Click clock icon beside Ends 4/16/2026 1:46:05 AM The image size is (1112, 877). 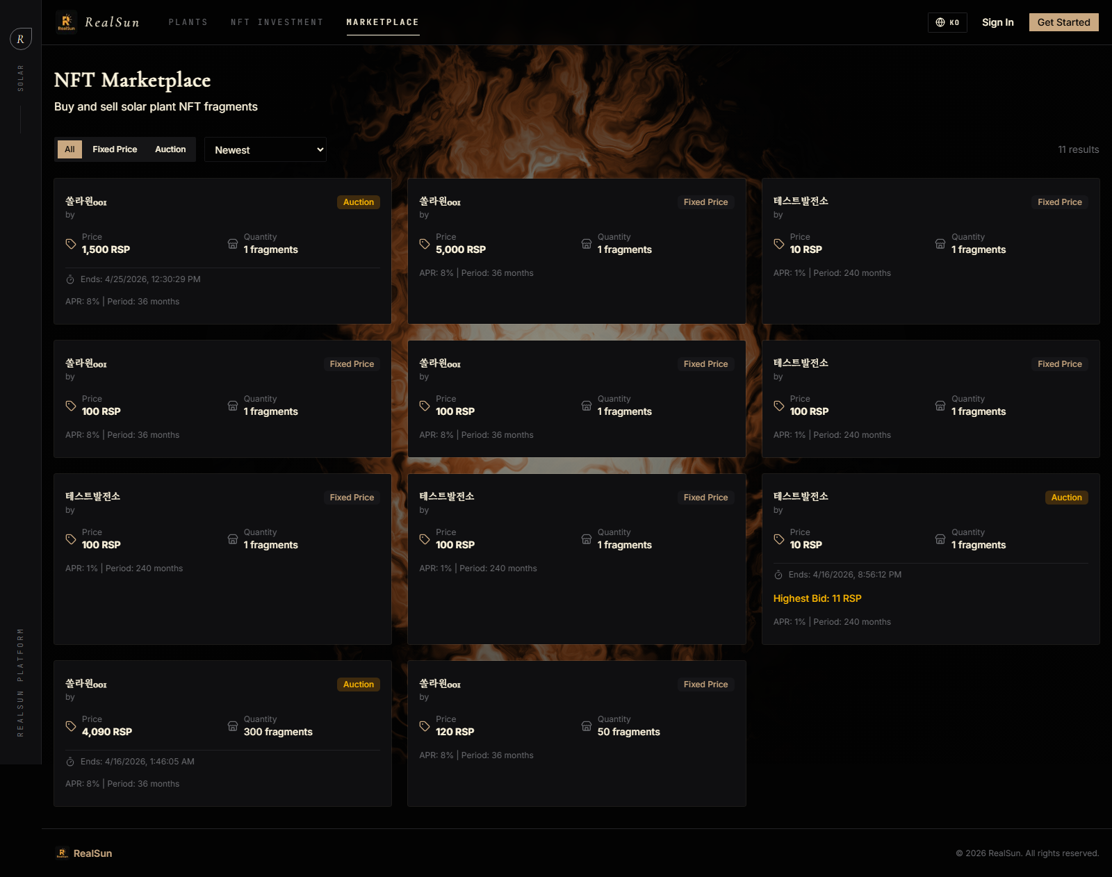[x=70, y=762]
